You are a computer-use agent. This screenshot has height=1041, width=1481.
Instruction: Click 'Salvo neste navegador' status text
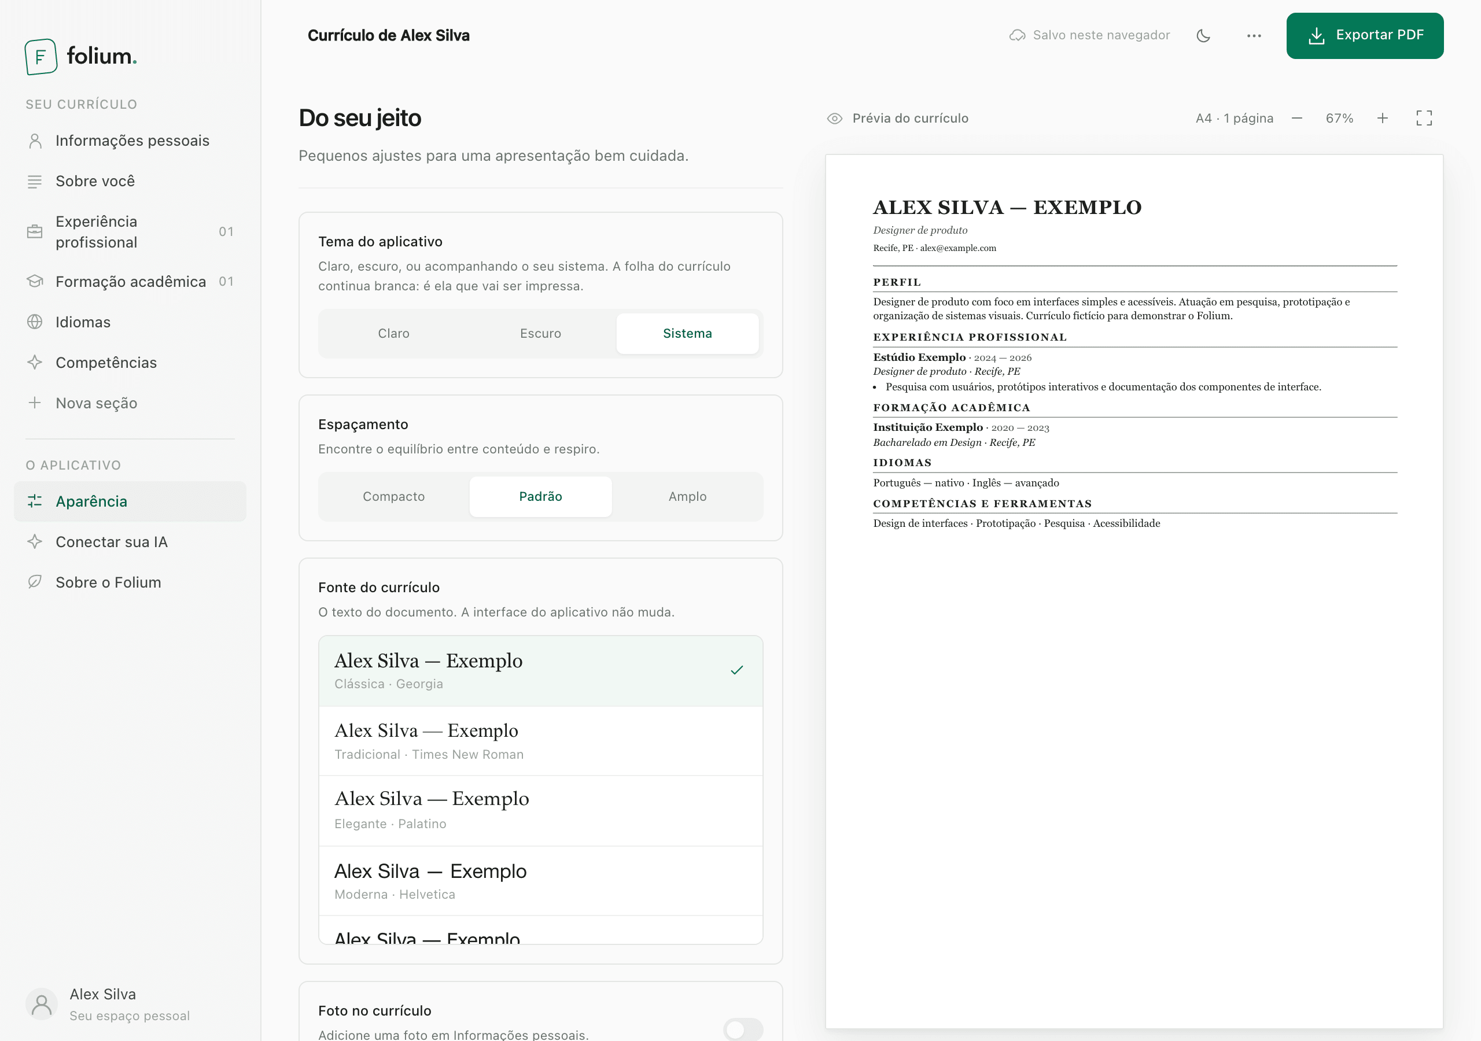click(x=1101, y=35)
